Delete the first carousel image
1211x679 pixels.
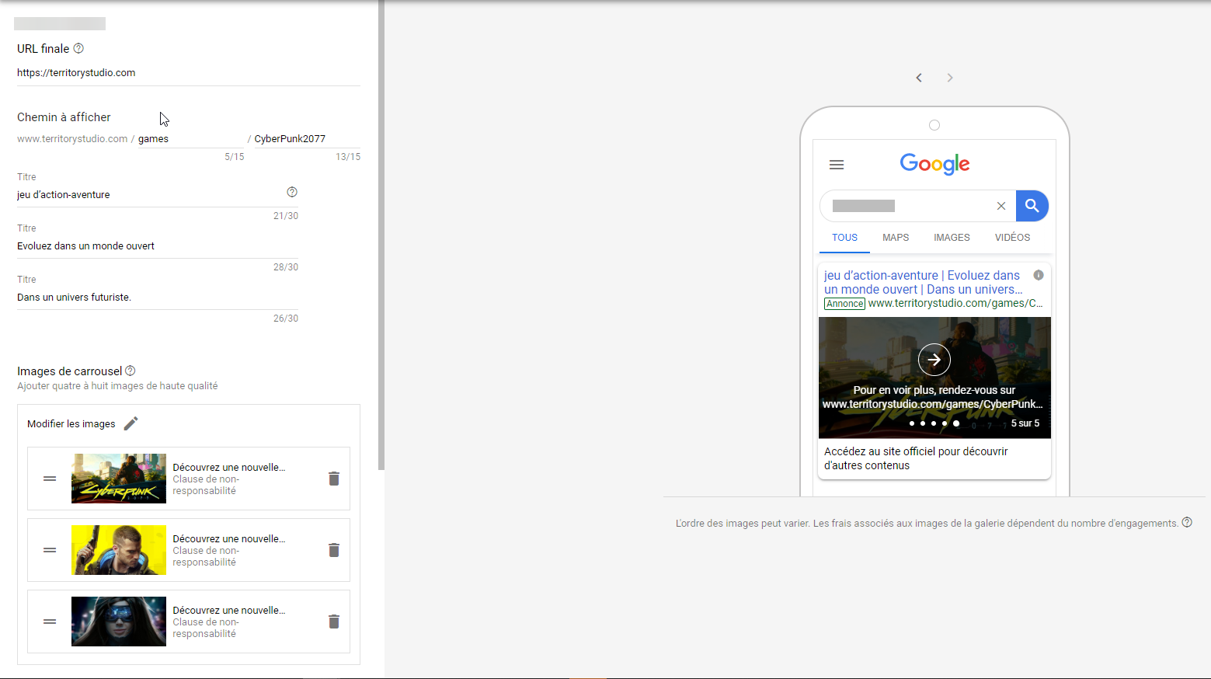click(x=334, y=479)
